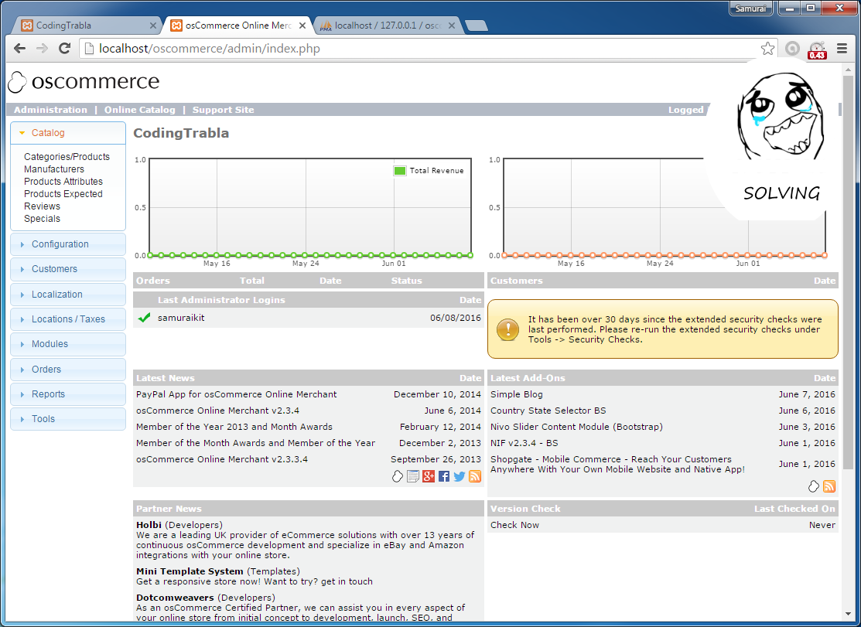This screenshot has width=861, height=627.
Task: Click the Samurai profile button
Action: 750,9
